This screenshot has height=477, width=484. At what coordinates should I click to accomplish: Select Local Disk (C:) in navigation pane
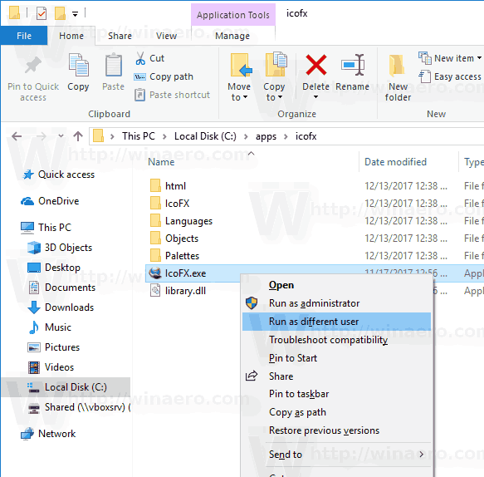[66, 386]
